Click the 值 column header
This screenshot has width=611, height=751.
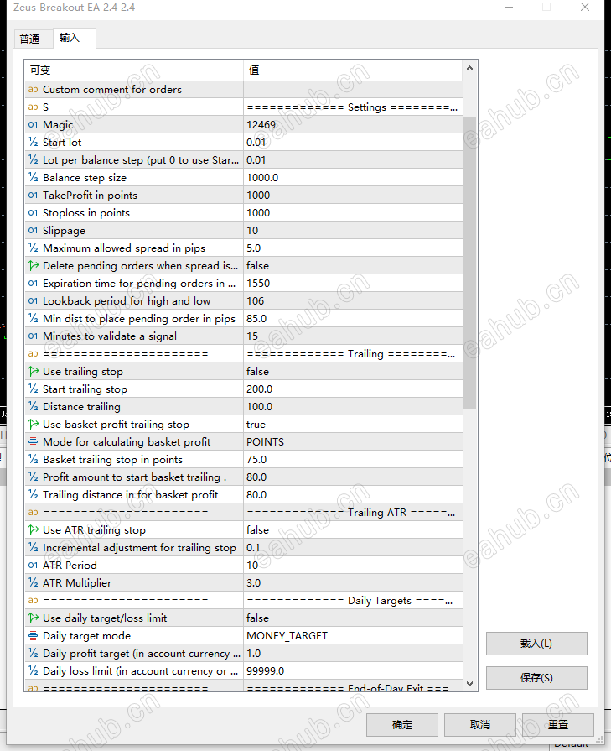[x=353, y=70]
